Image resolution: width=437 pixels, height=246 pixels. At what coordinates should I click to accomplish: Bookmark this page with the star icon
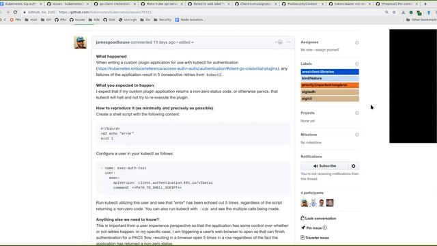point(394,12)
